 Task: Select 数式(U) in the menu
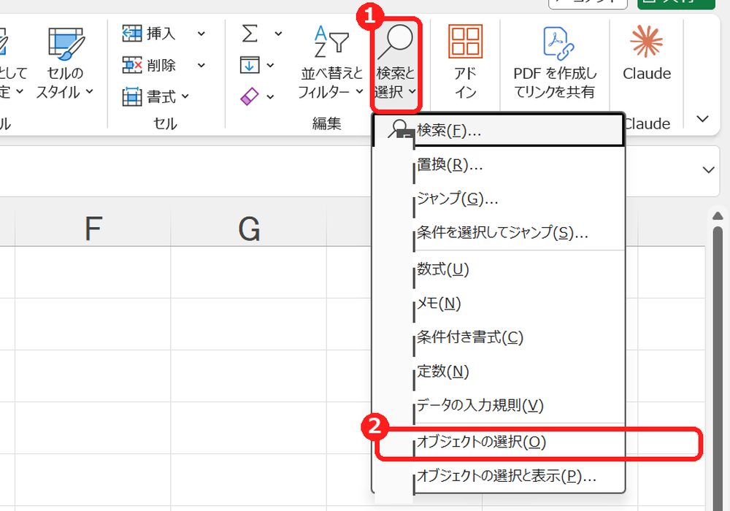tap(498, 269)
